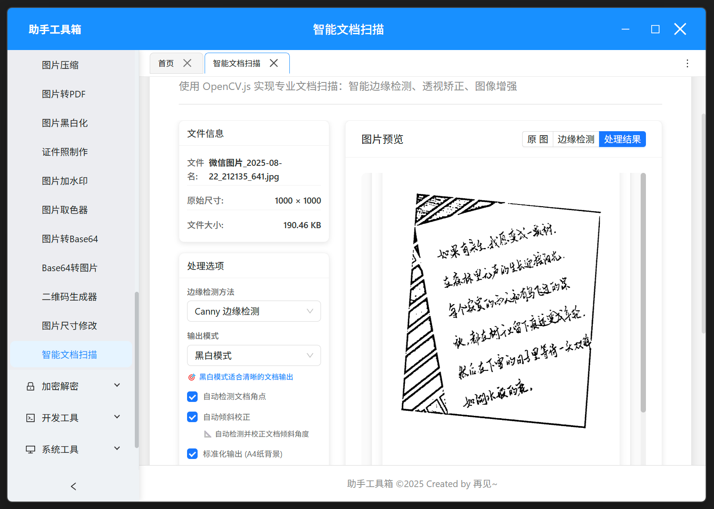Click the preview panel vertical scrollbar

pos(643,292)
